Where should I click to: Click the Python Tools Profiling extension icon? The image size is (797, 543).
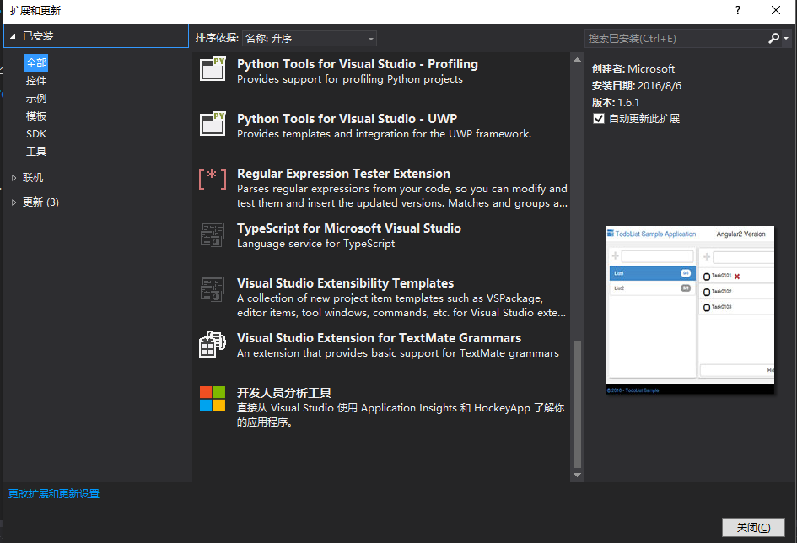click(x=213, y=69)
